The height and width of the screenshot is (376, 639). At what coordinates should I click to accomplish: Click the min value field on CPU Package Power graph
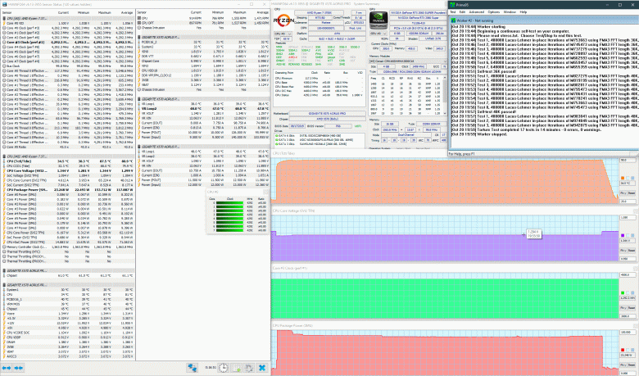pos(628,373)
